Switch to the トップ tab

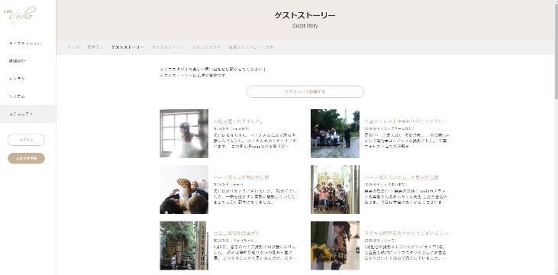click(x=73, y=47)
